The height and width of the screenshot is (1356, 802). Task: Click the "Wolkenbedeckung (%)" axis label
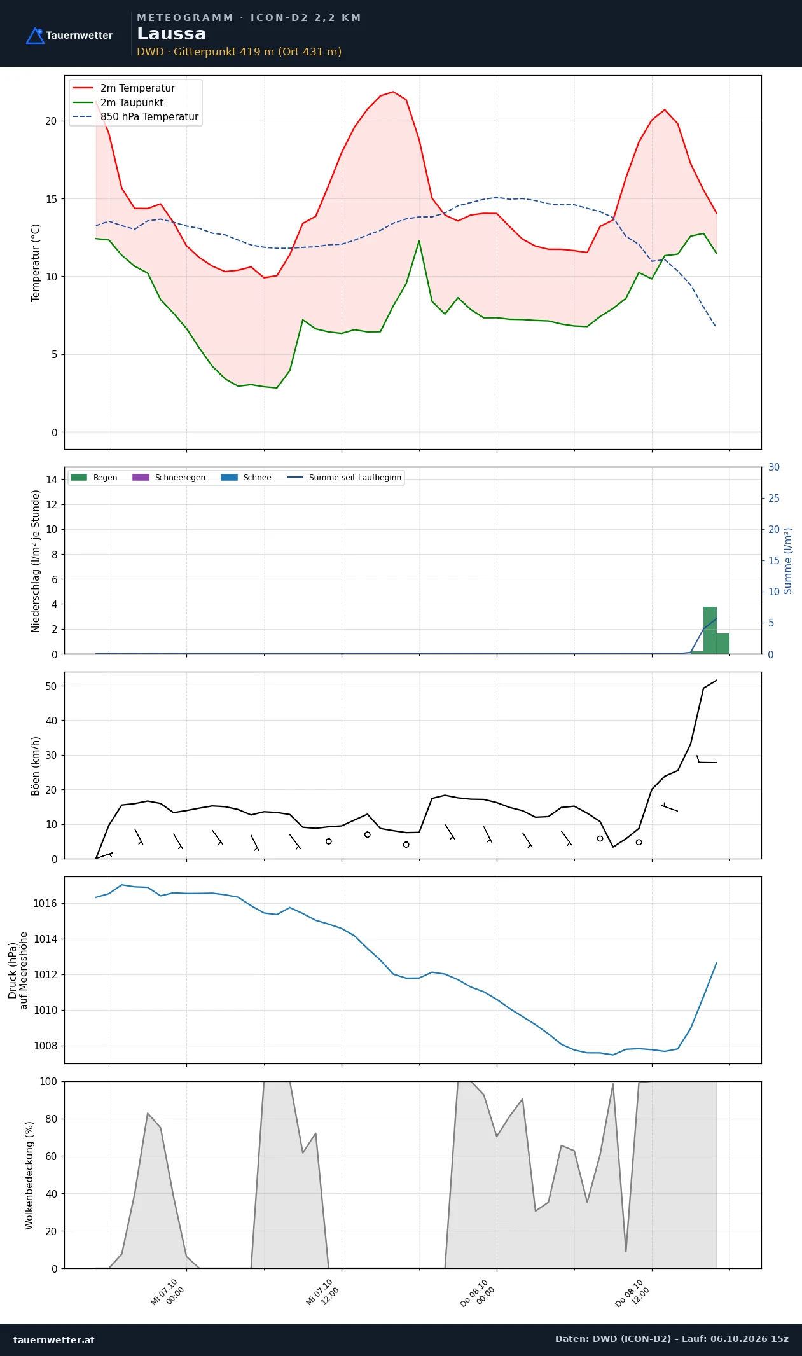coord(29,1175)
